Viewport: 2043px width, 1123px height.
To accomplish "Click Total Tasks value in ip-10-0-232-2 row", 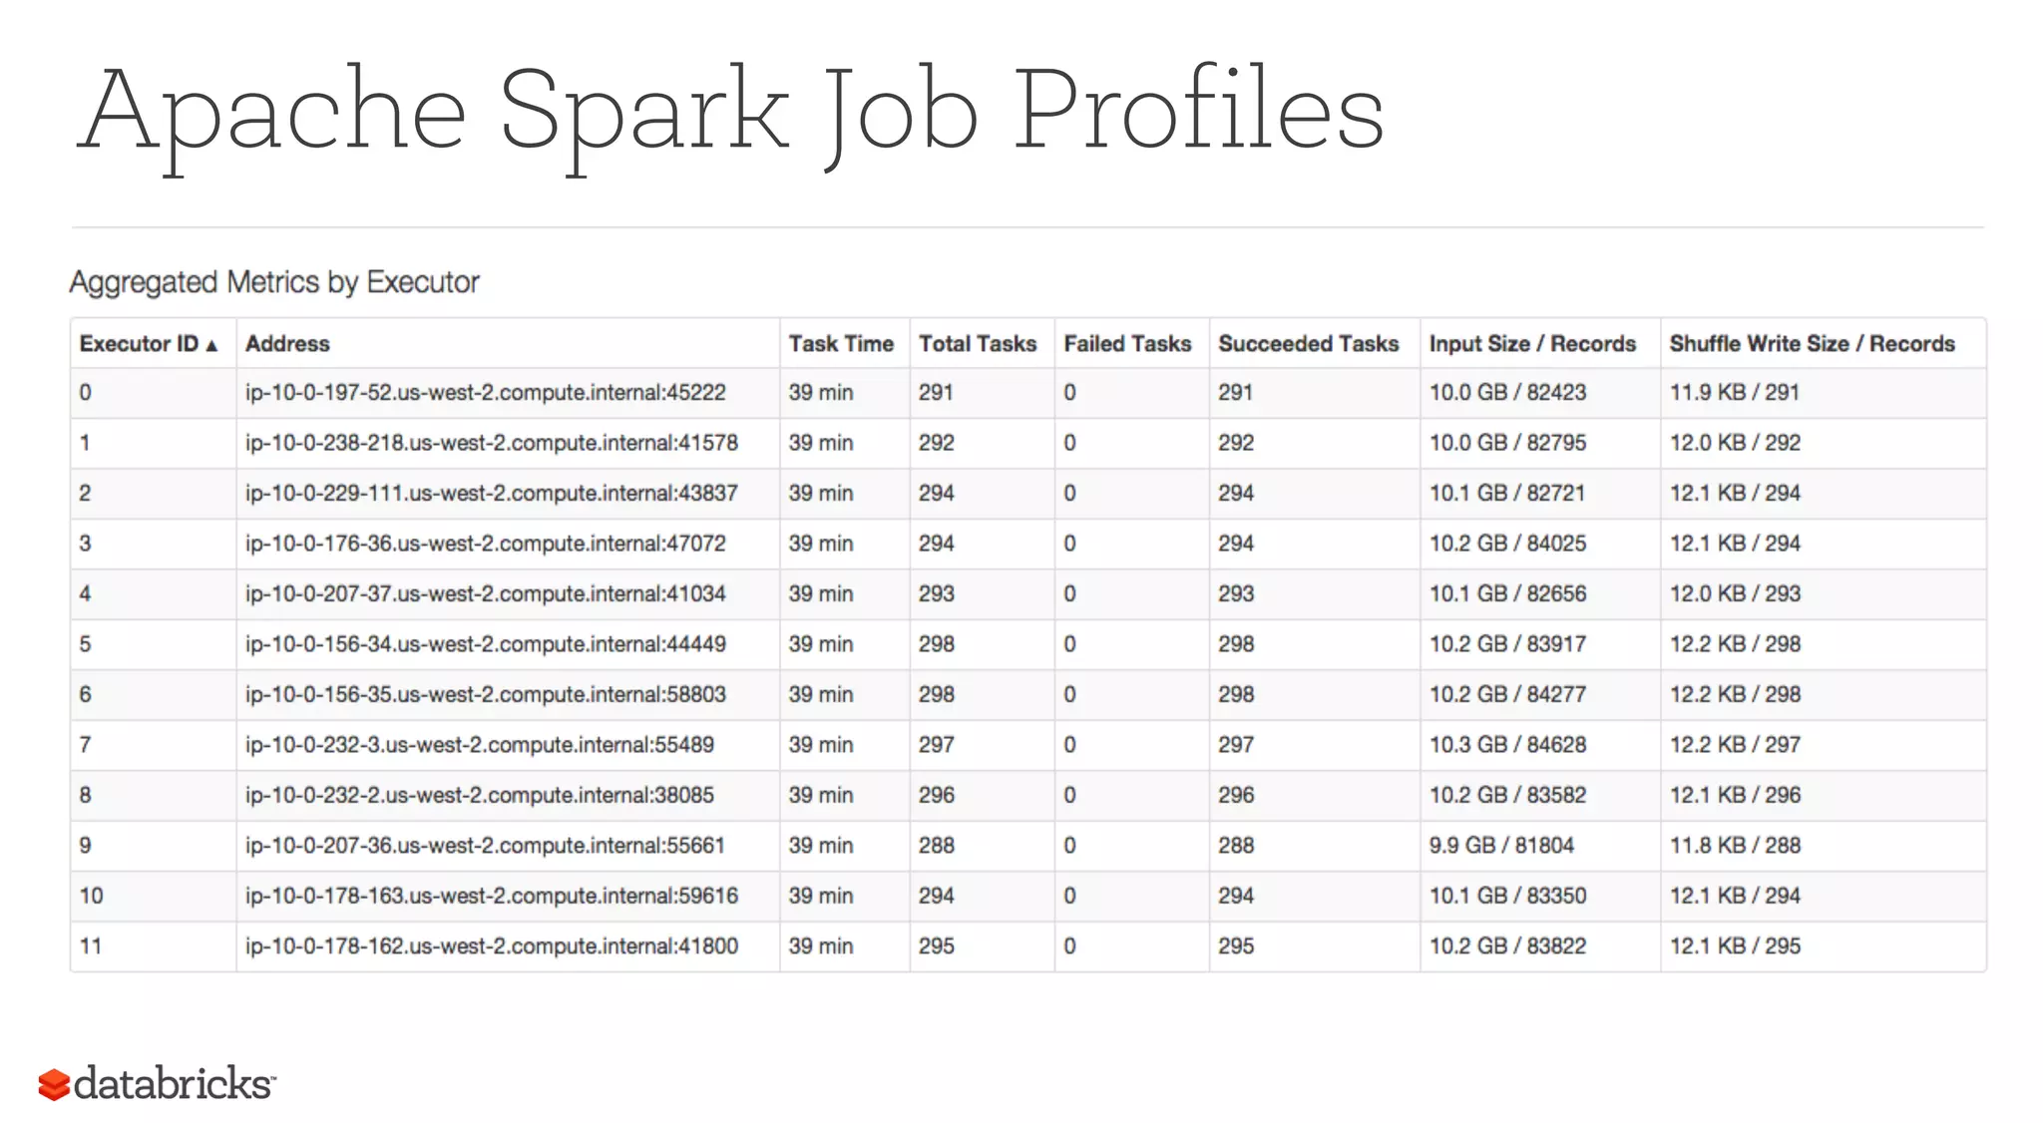I will tap(937, 796).
